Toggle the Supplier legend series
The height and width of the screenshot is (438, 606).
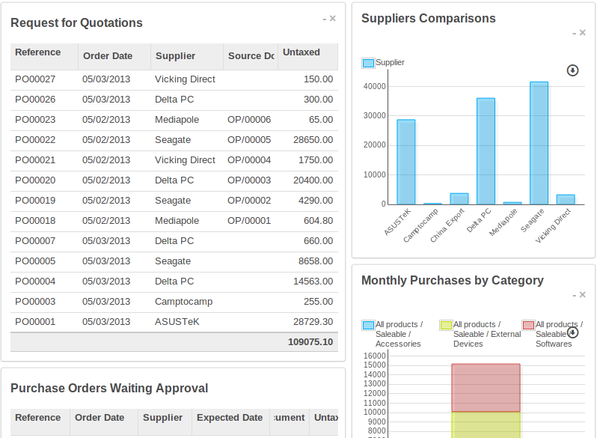(x=368, y=63)
